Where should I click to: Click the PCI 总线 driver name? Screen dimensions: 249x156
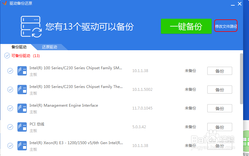(x=37, y=124)
